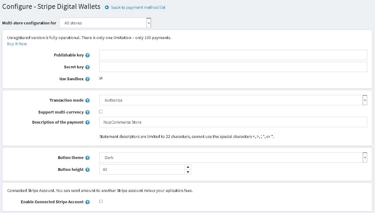Click help icon for Support multi-currency
This screenshot has width=375, height=213.
(x=88, y=112)
